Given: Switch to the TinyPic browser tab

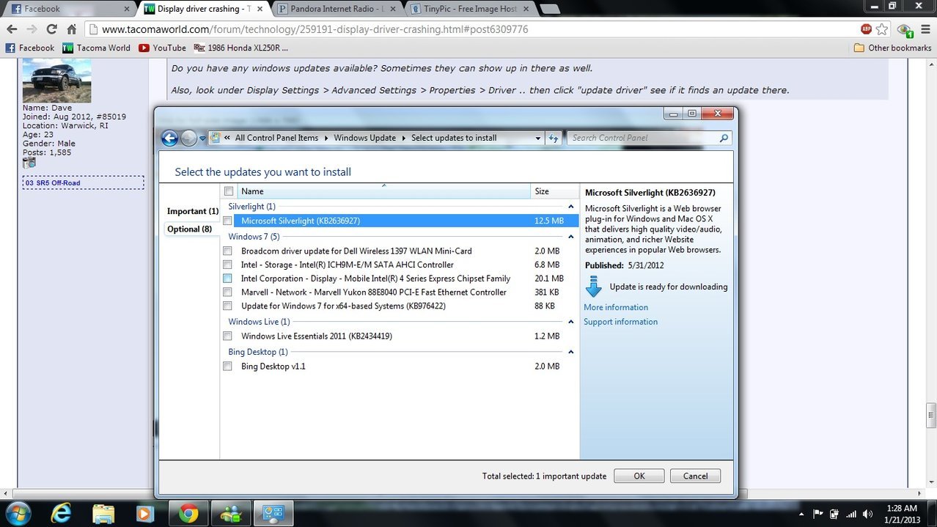Looking at the screenshot, I should pos(470,9).
